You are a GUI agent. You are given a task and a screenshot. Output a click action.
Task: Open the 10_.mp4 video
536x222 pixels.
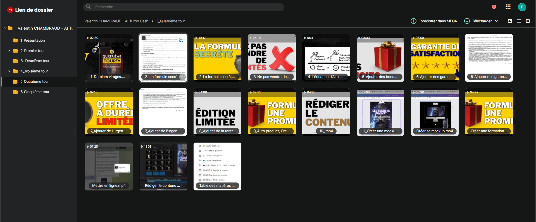coord(326,112)
